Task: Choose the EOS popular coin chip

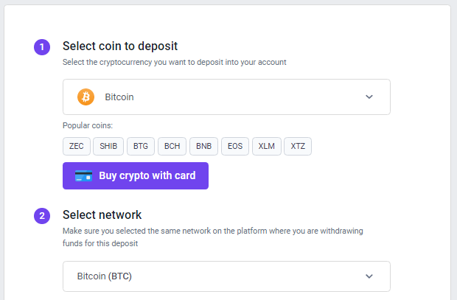Action: [x=235, y=146]
